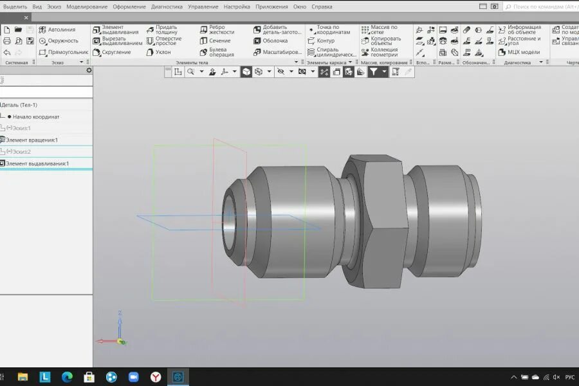Viewport: 579px width, 386px height.
Task: Open print preview with the magnifier page icon
Action: [18, 41]
